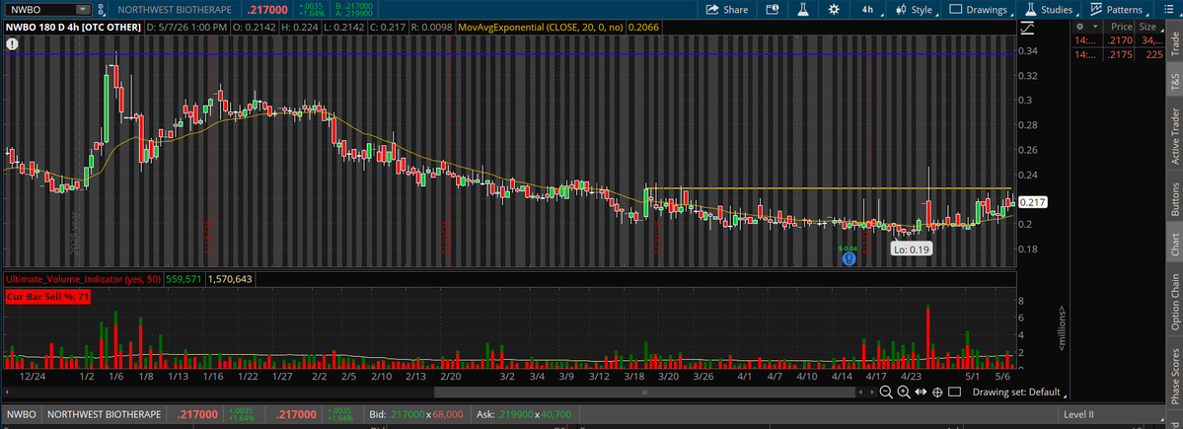Open the Option Chain side tab
1183x429 pixels.
(x=1175, y=300)
